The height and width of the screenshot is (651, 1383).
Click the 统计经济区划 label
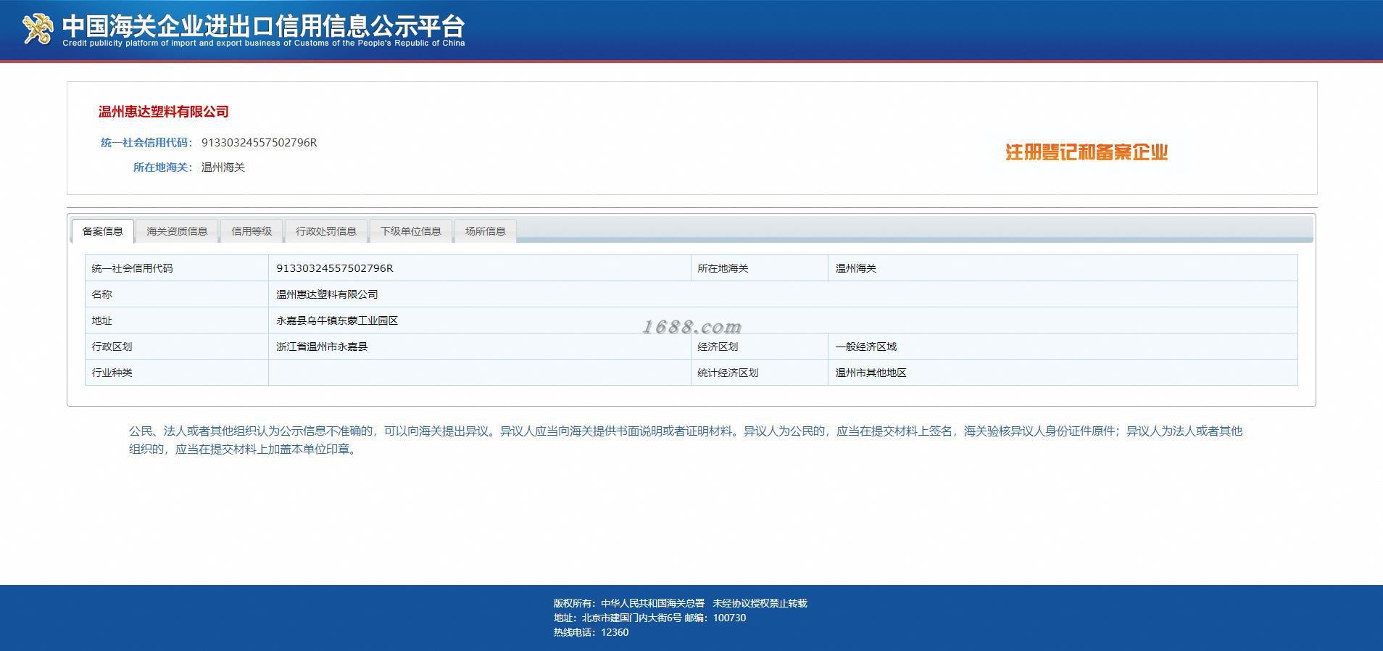click(x=728, y=373)
